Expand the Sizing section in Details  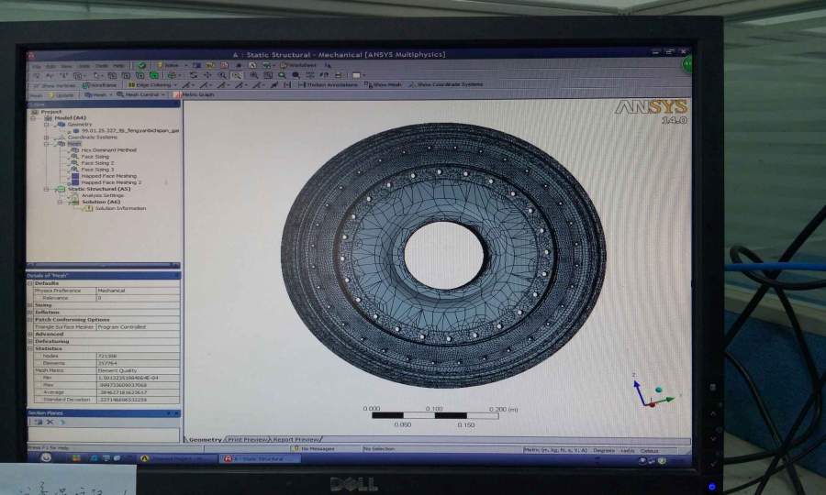point(30,305)
